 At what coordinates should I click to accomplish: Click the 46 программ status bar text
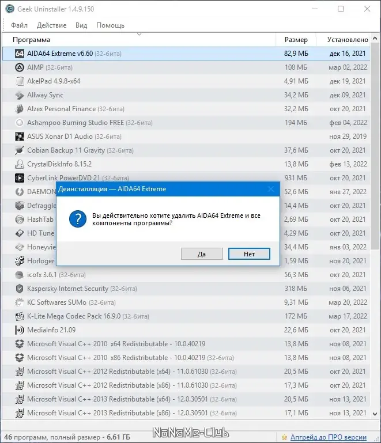(x=67, y=437)
